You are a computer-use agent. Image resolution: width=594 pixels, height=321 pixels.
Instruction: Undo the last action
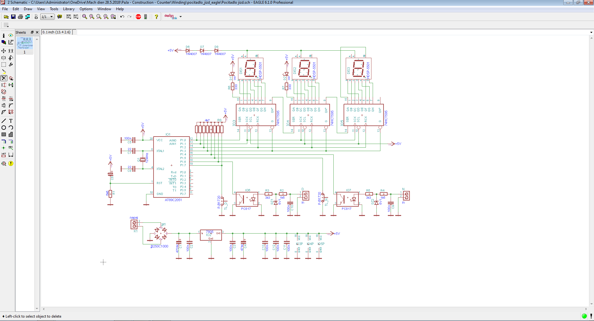tap(122, 17)
